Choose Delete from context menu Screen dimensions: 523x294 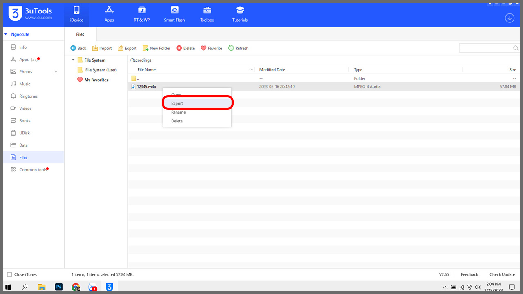click(x=197, y=121)
